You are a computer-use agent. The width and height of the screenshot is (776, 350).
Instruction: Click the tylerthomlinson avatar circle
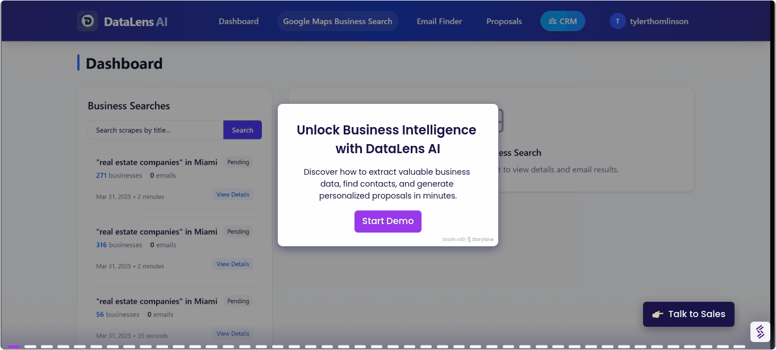coord(618,21)
